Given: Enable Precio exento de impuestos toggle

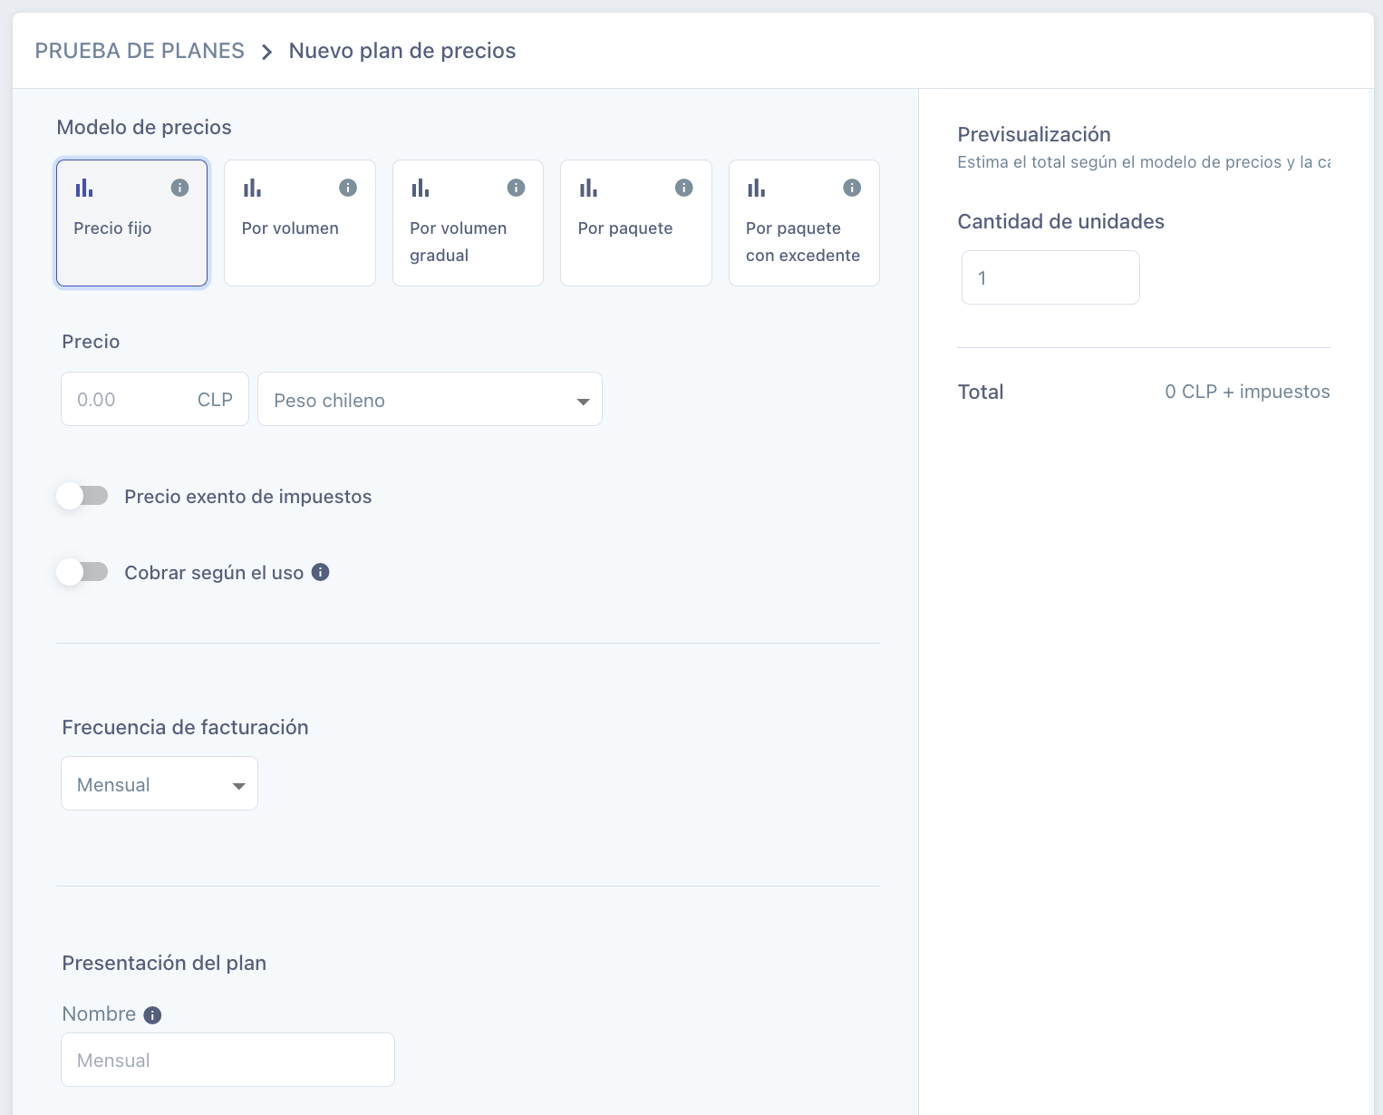Looking at the screenshot, I should point(82,496).
